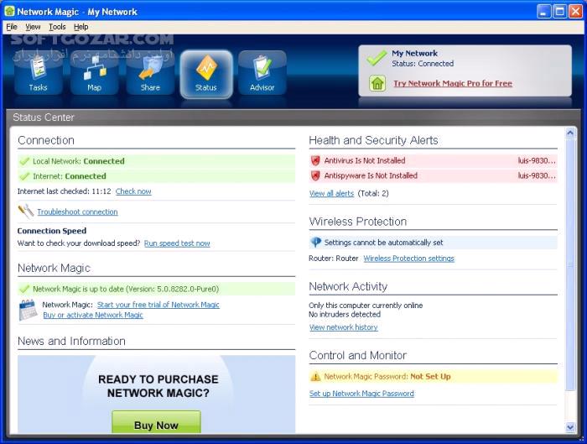Click Network Magic Password: Not Set Up

click(x=387, y=377)
